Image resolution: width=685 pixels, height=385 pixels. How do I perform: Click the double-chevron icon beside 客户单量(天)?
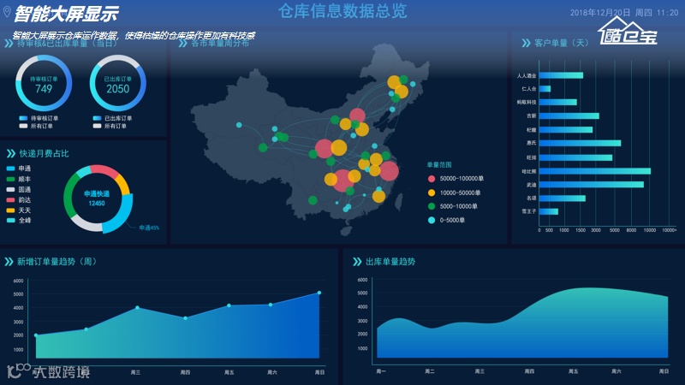[526, 44]
